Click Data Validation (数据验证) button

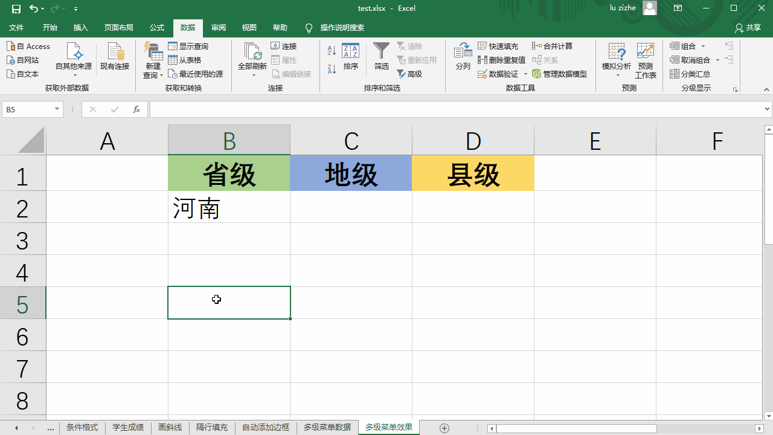click(498, 74)
